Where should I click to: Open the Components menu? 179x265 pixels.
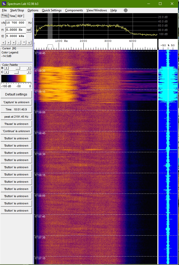click(x=74, y=10)
